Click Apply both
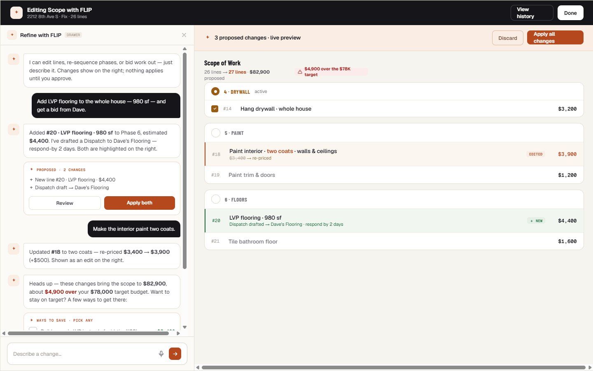The width and height of the screenshot is (593, 371). [140, 203]
